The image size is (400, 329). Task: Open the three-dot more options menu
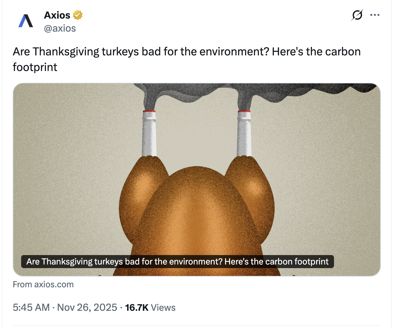point(375,15)
